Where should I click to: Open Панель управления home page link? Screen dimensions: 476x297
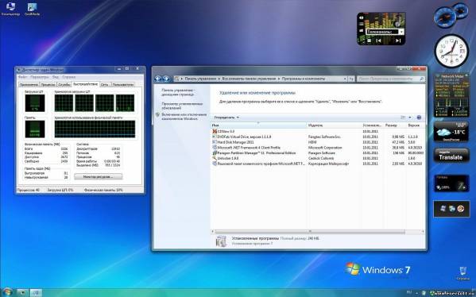click(x=178, y=92)
